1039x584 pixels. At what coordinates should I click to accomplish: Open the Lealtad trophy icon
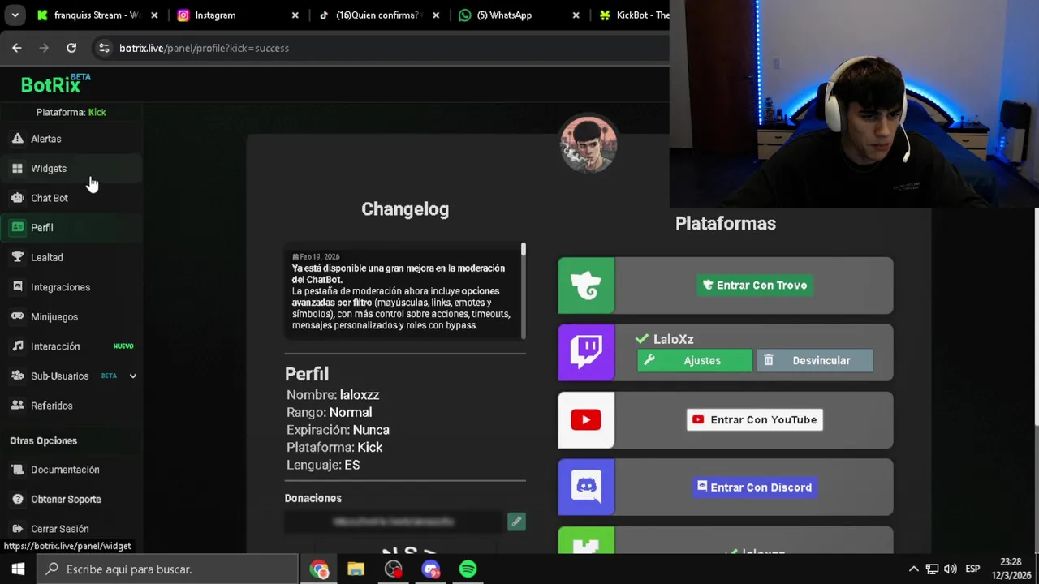[17, 257]
